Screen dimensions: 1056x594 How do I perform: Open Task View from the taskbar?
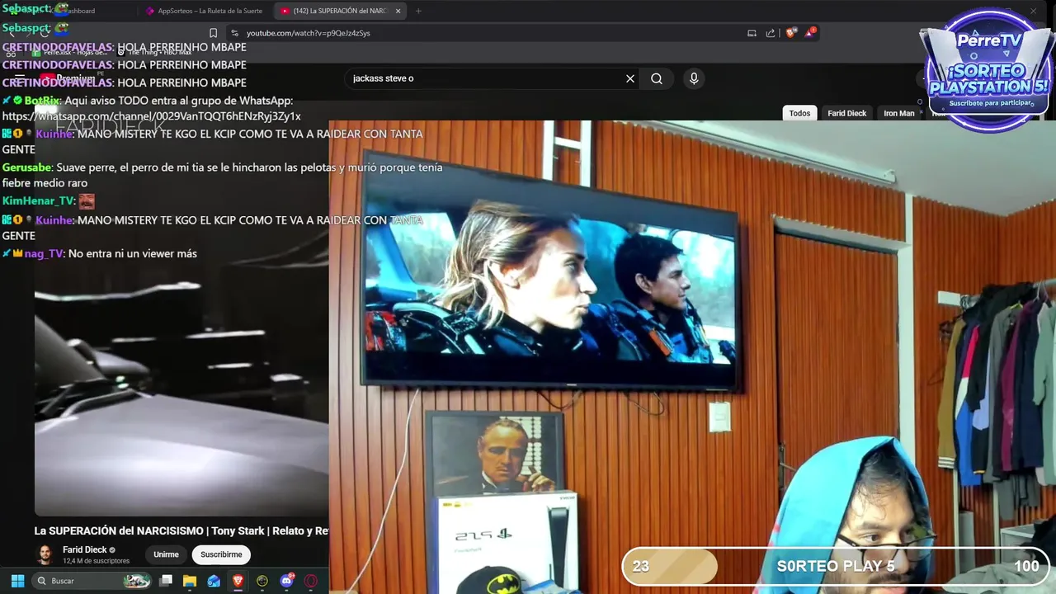click(166, 581)
